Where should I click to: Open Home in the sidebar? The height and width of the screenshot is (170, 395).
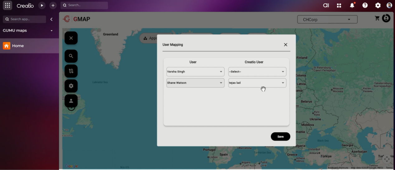coord(30,46)
